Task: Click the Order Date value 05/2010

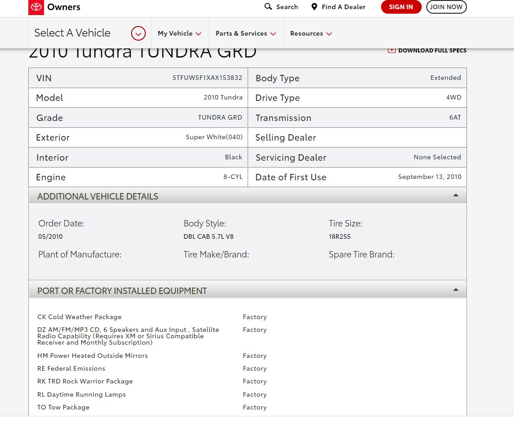Action: click(x=50, y=236)
